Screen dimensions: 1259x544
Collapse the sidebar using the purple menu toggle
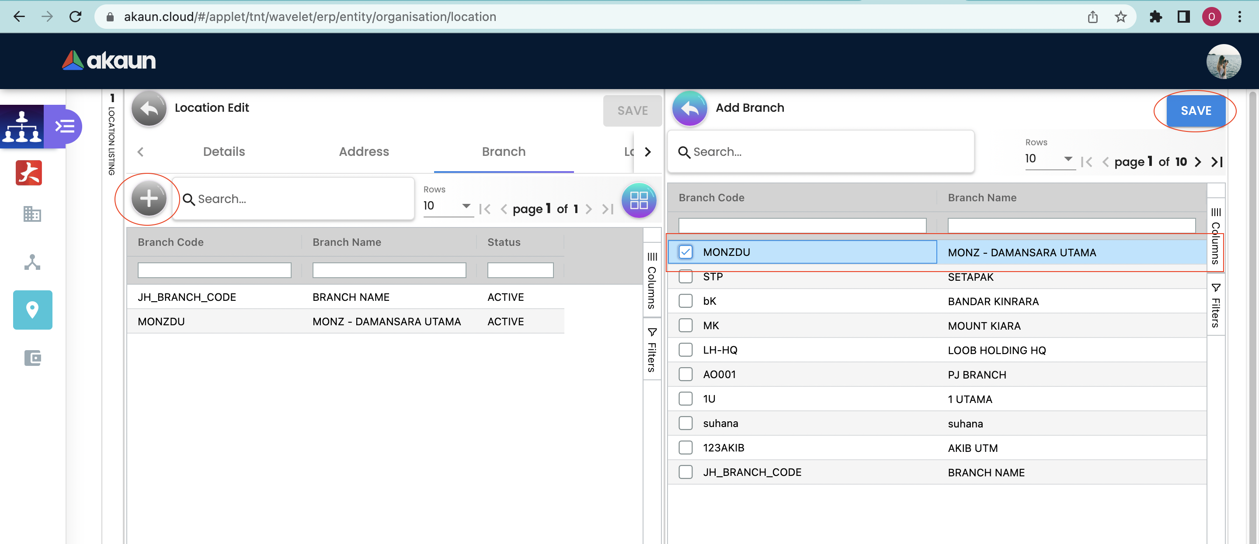point(64,127)
